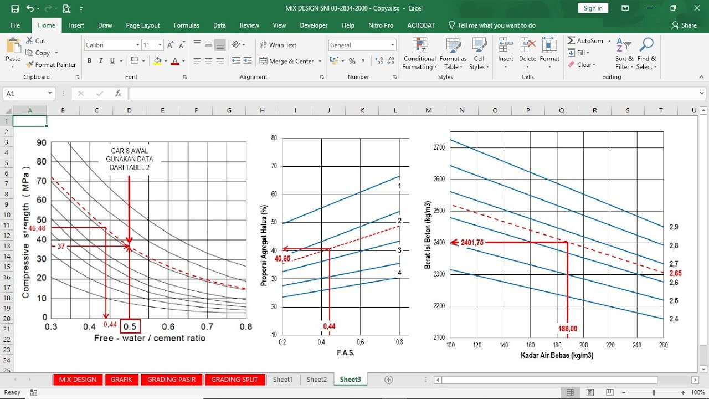Click the Insert cells icon
Viewport: 709px width, 399px height.
click(x=505, y=45)
